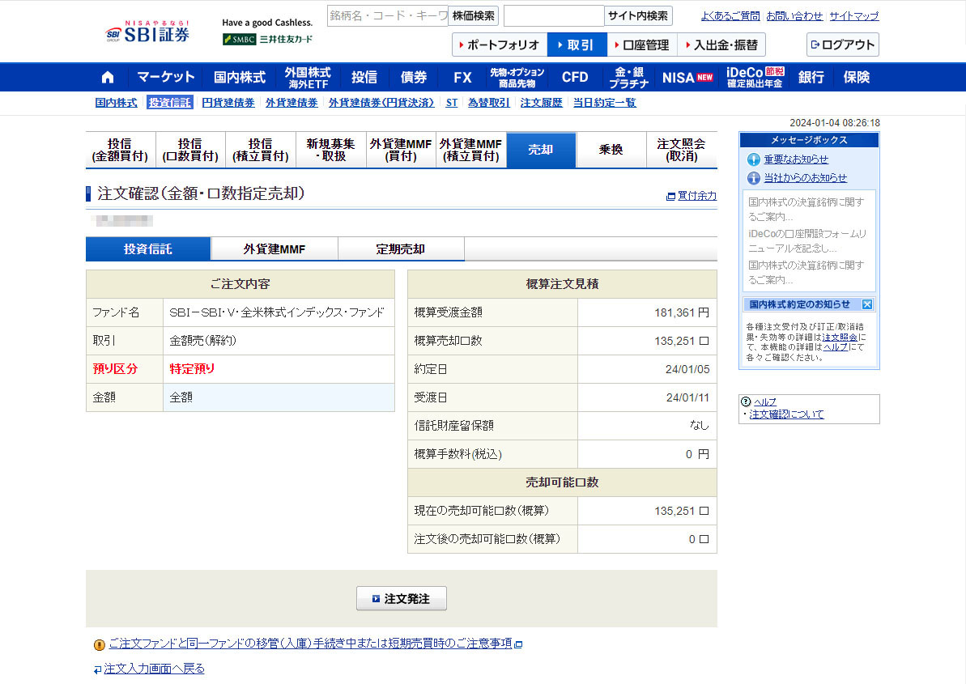Click the ログアウト button
The image size is (966, 684).
(x=842, y=45)
